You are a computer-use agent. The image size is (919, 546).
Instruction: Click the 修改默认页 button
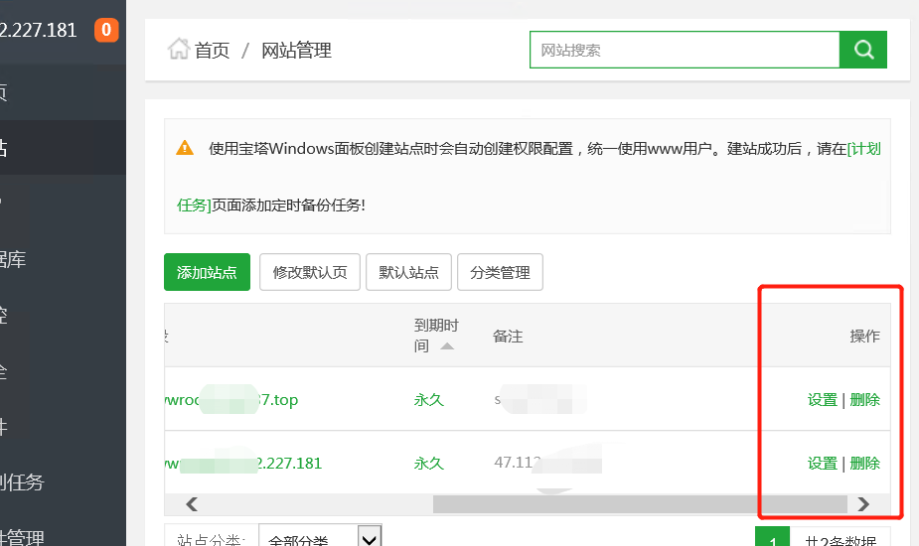click(x=309, y=272)
